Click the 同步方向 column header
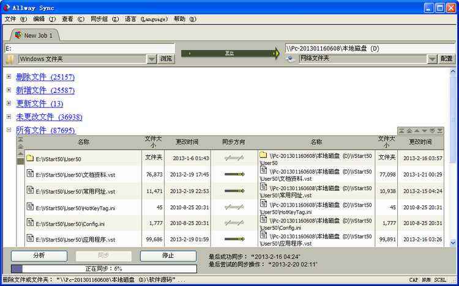This screenshot has height=286, width=459. (x=234, y=142)
